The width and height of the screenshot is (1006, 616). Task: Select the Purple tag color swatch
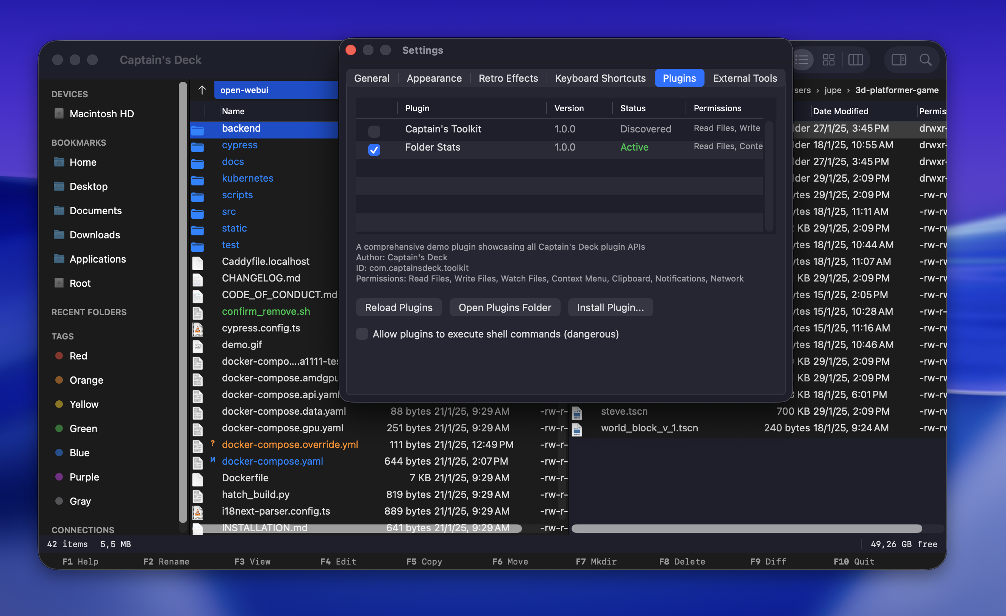point(60,476)
